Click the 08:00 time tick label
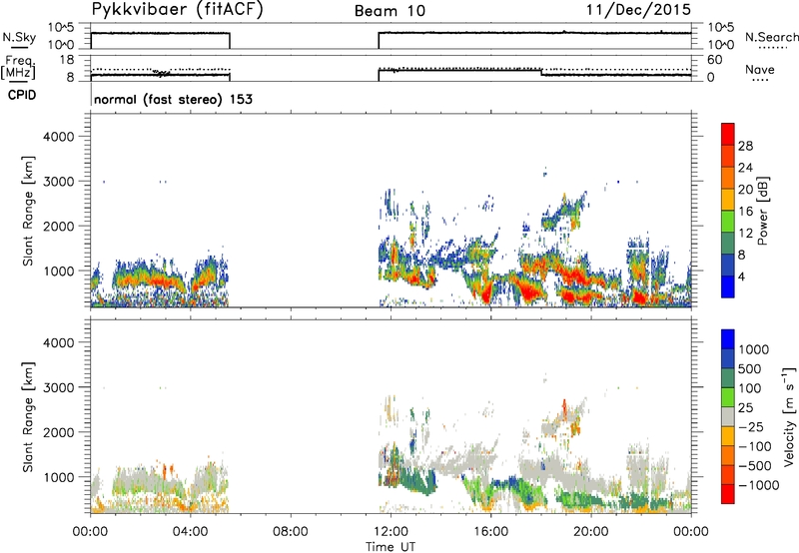Image resolution: width=799 pixels, height=553 pixels. coord(291,532)
